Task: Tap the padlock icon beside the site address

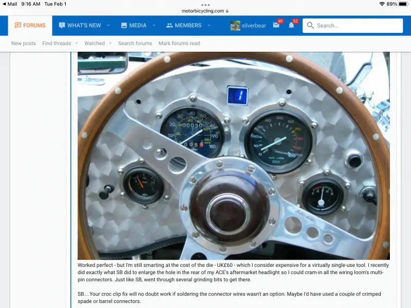Action: coord(227,11)
